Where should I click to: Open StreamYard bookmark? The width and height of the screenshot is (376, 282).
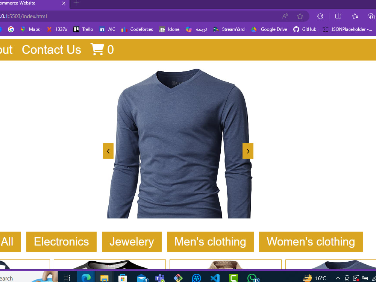pos(229,29)
